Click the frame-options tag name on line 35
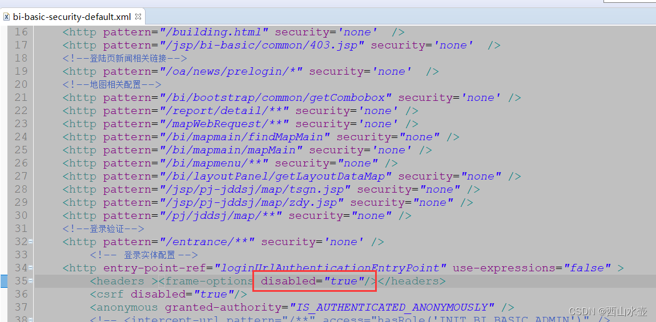This screenshot has width=656, height=322. click(x=210, y=281)
